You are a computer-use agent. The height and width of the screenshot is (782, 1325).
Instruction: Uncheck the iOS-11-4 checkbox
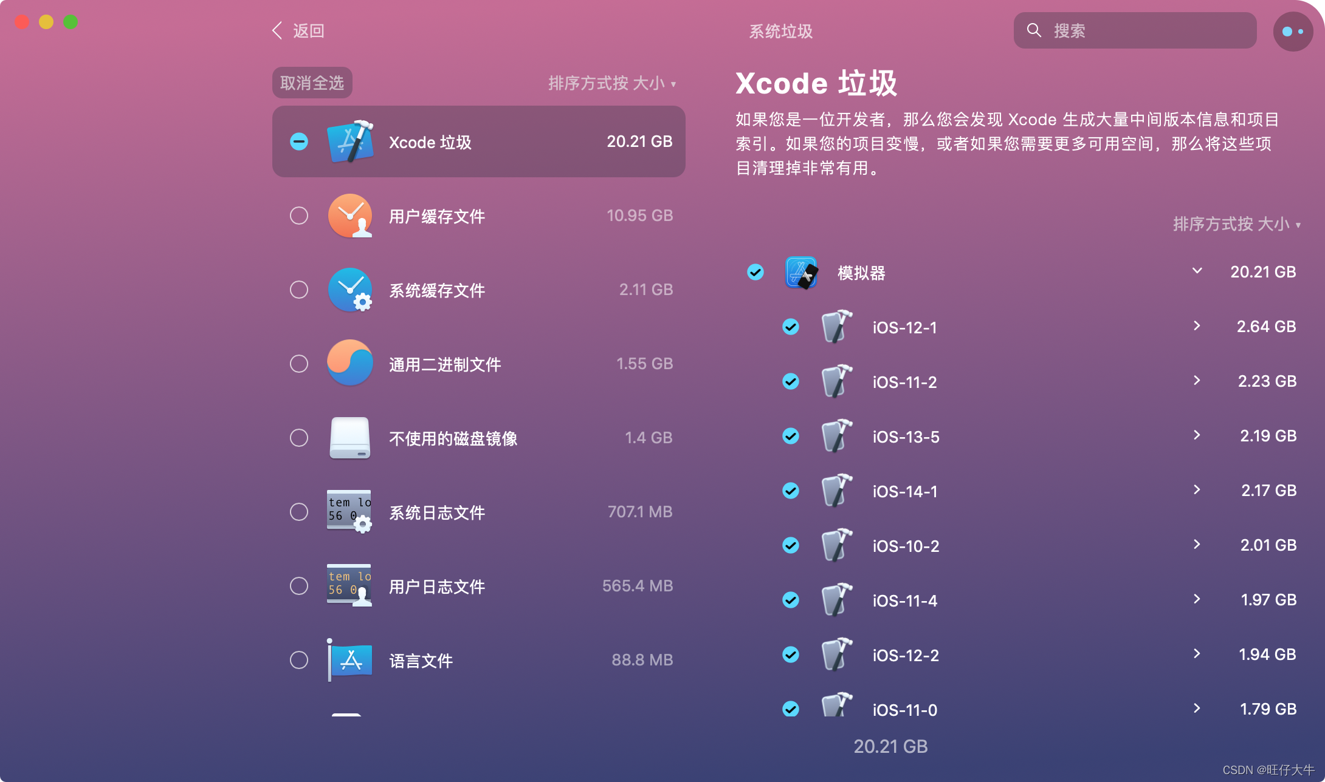click(791, 600)
